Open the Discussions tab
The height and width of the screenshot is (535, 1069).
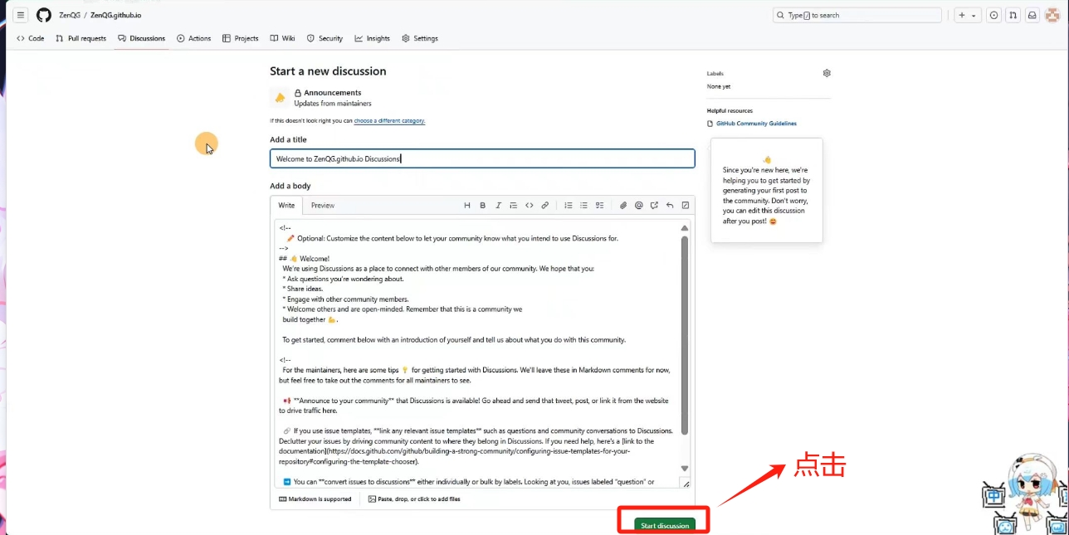142,38
